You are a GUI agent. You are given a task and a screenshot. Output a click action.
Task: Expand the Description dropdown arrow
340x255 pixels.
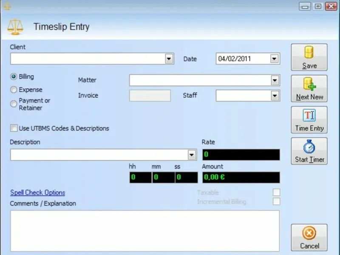point(192,155)
